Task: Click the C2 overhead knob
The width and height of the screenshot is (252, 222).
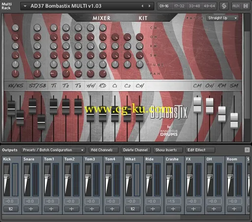Action: 127,37
